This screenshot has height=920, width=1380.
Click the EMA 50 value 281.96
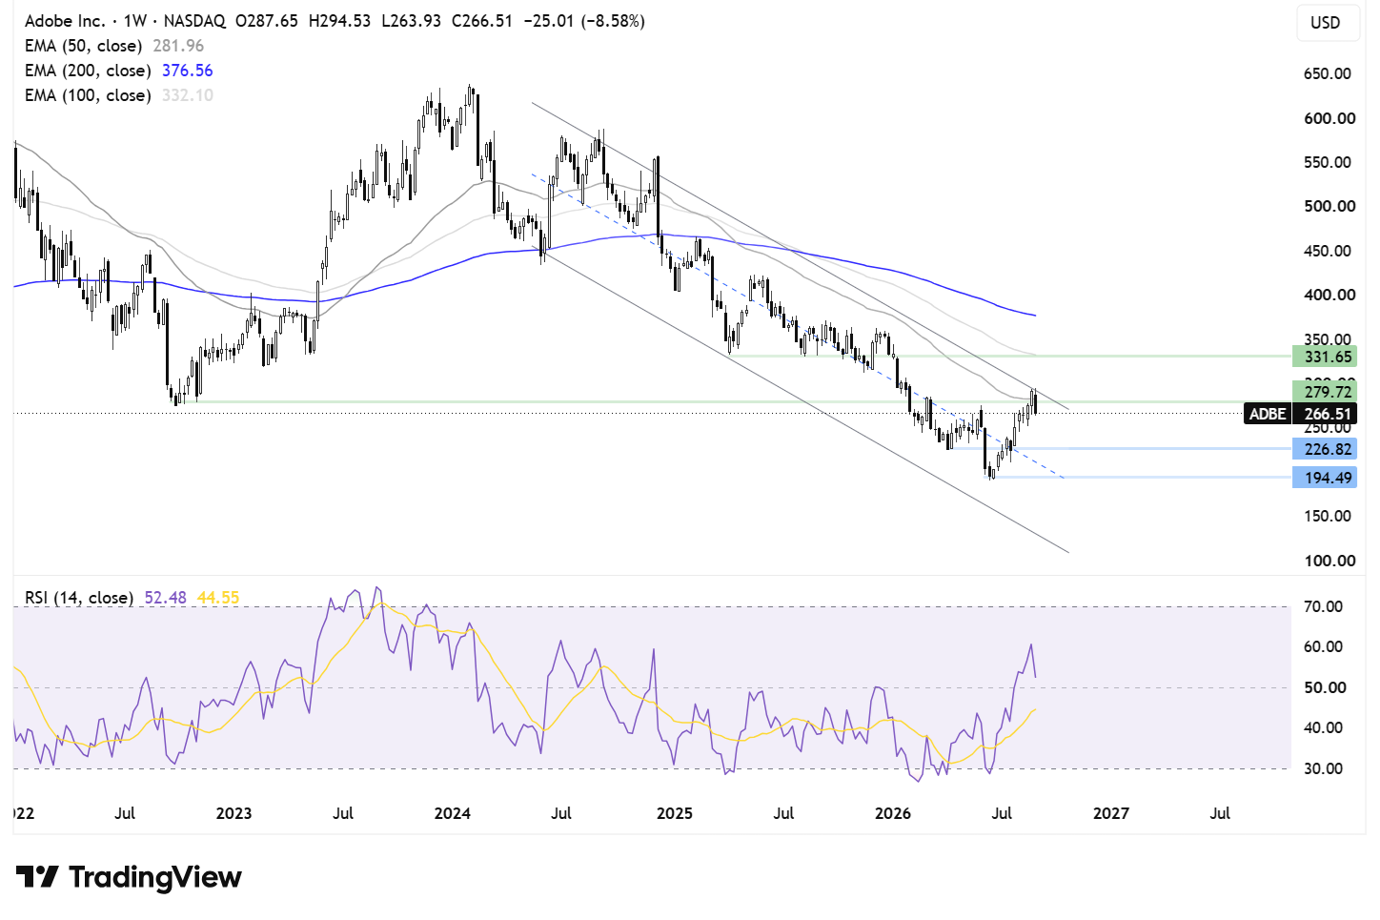(178, 46)
